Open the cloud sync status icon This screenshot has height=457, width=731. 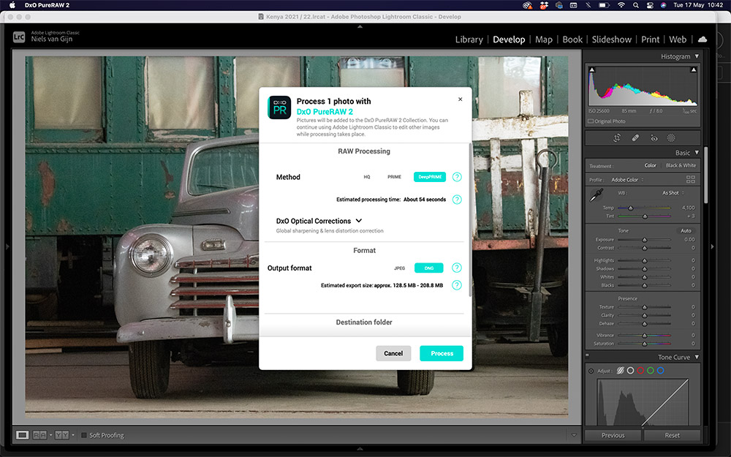(702, 39)
